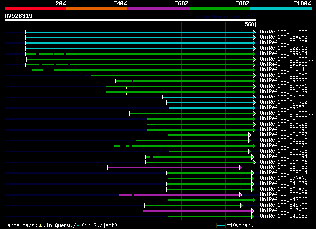Select the UniRef100_Q8PP83 label

[x=283, y=167]
